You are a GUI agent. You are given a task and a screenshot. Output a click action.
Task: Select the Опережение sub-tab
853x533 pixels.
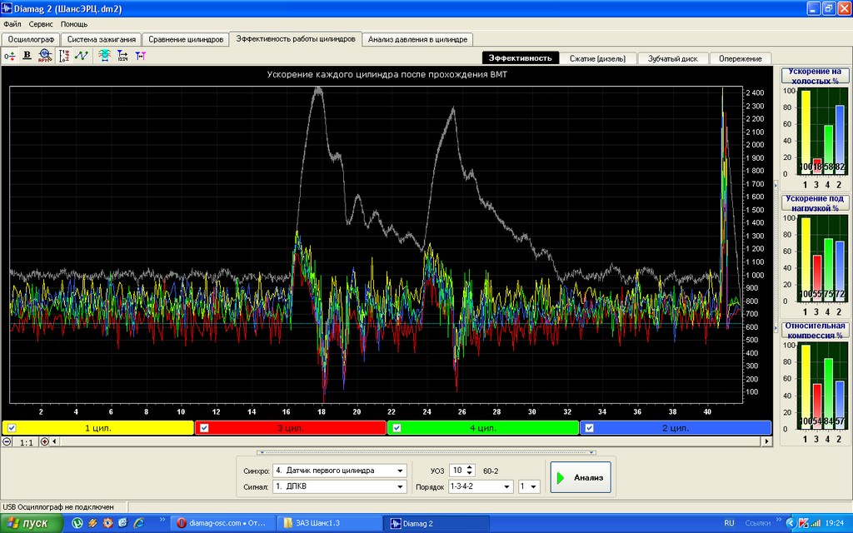741,58
